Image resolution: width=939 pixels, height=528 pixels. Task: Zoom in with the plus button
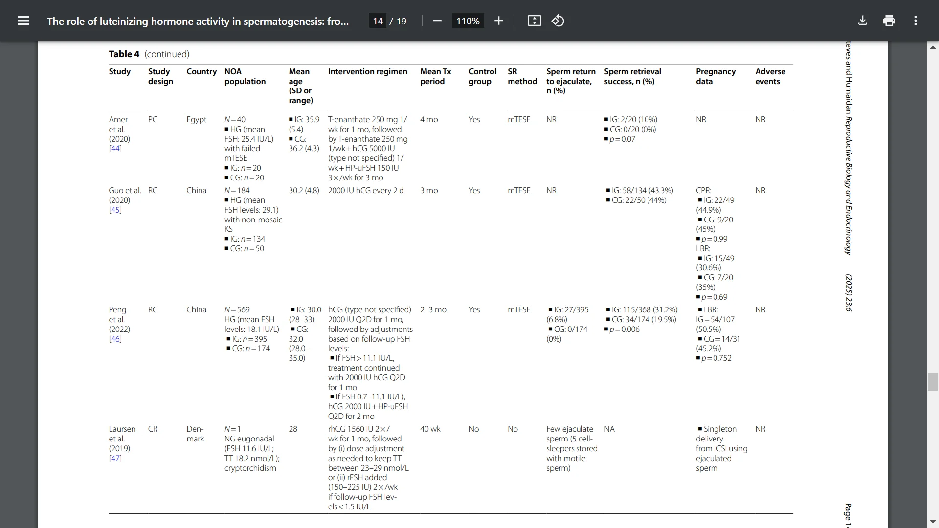[x=498, y=21]
